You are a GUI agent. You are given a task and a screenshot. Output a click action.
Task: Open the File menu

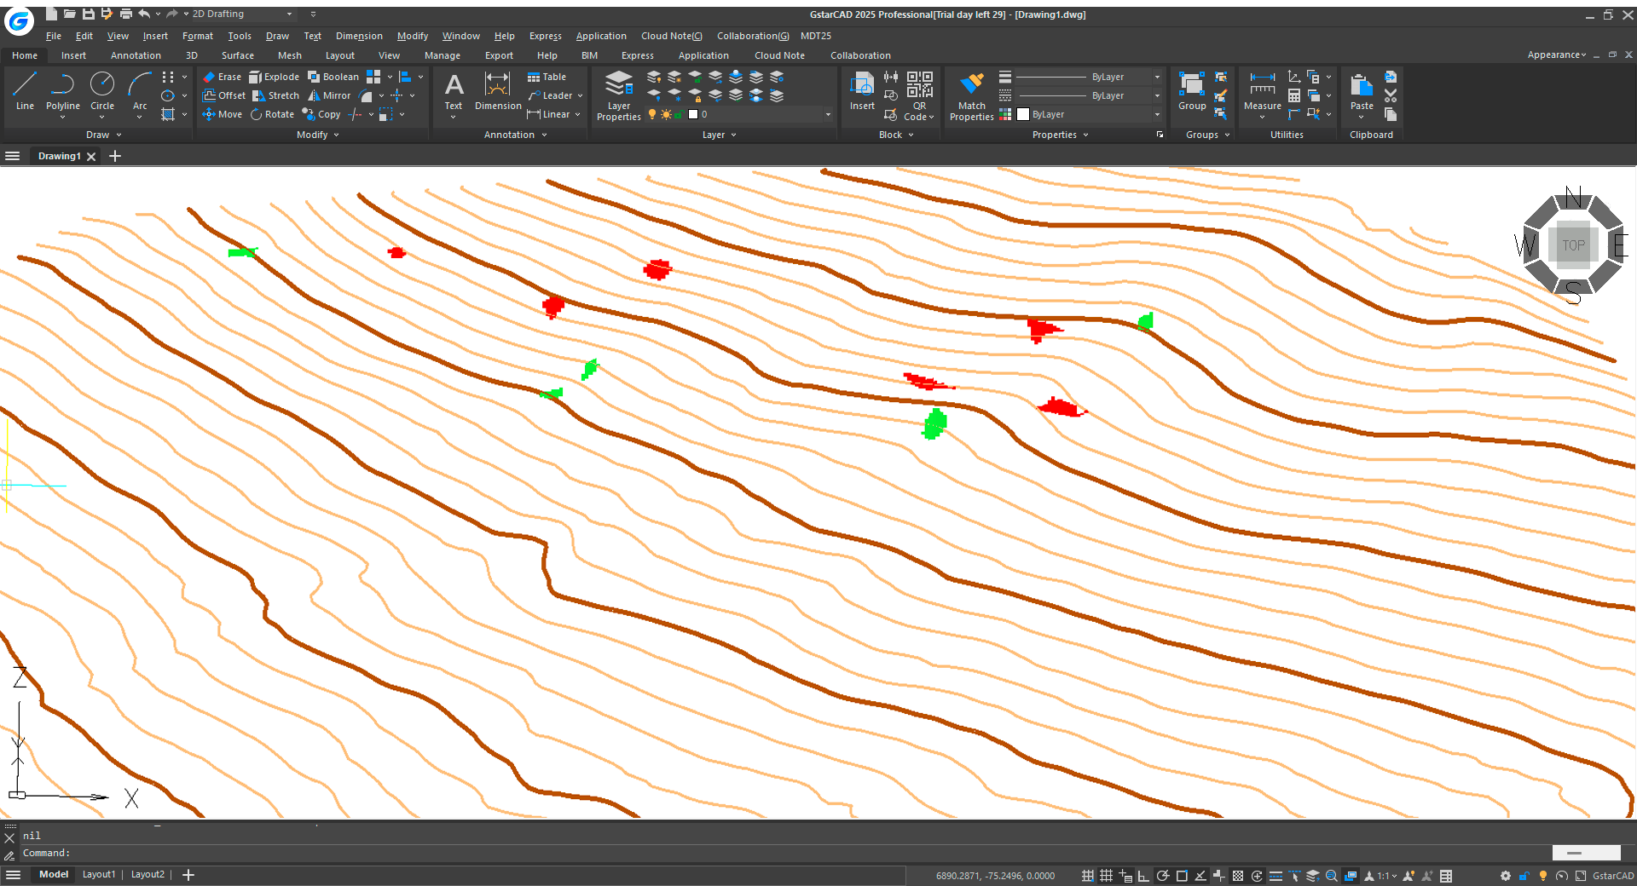coord(53,36)
